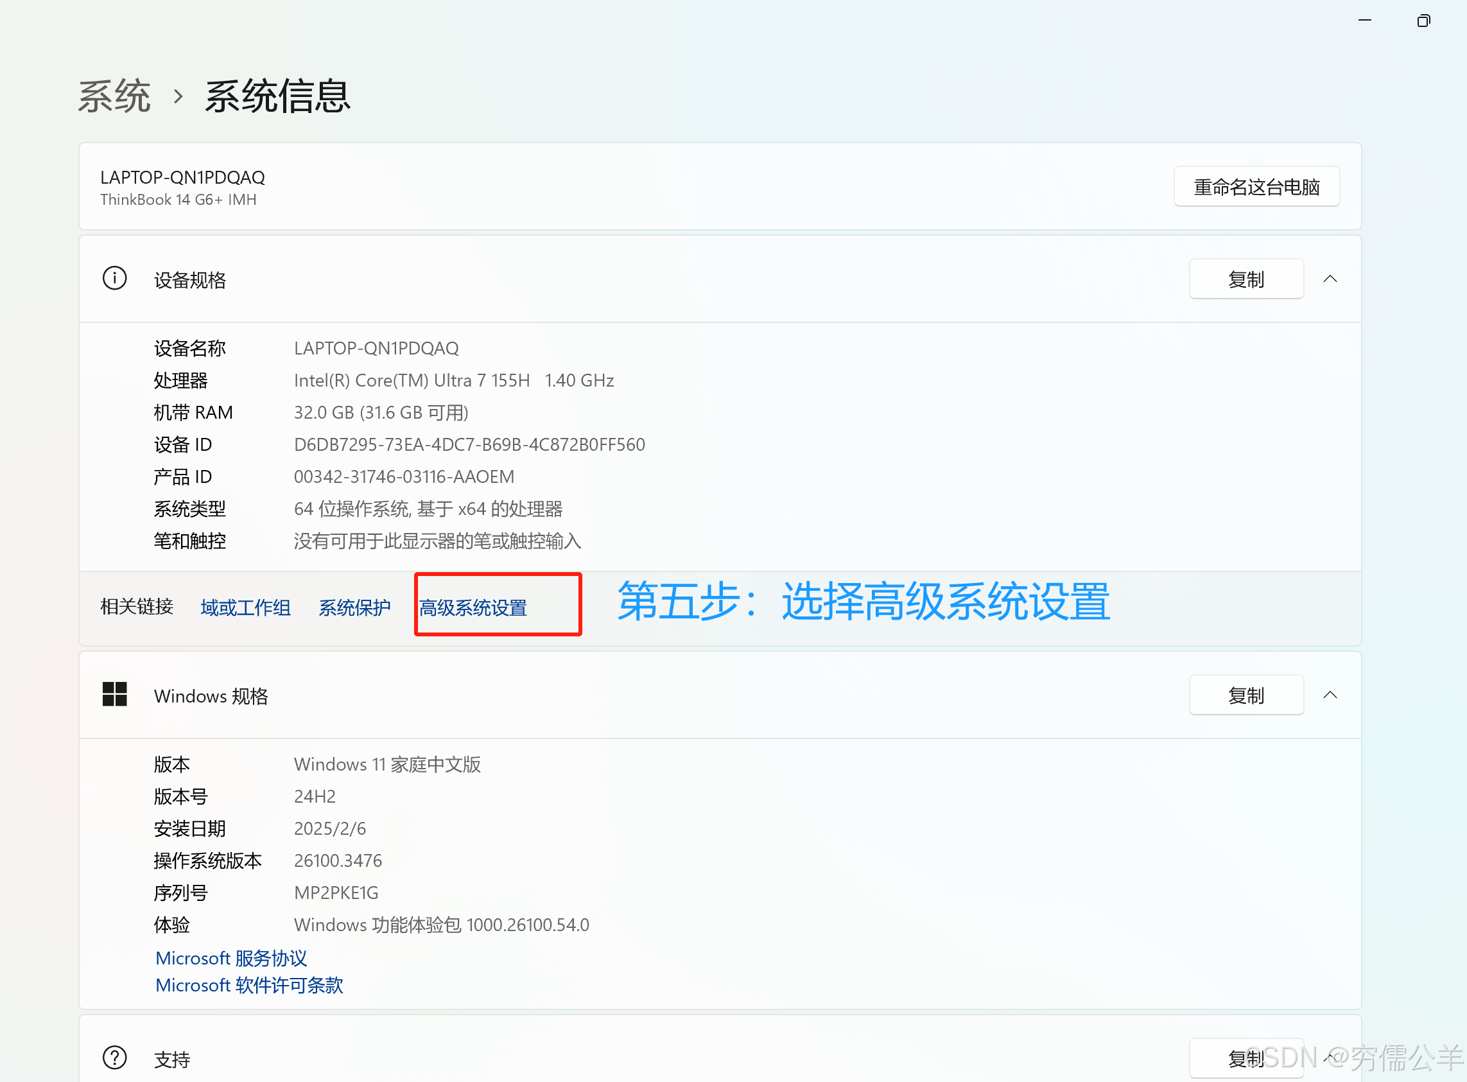
Task: Click the Windows logo icon
Action: pos(115,694)
